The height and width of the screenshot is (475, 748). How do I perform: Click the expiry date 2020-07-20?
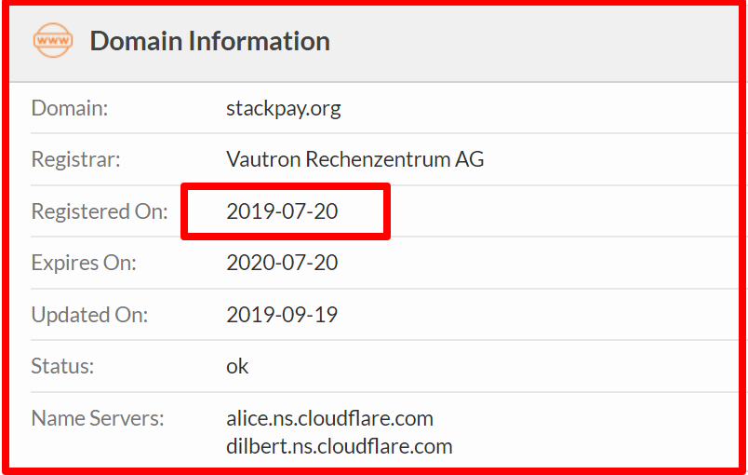coord(282,263)
